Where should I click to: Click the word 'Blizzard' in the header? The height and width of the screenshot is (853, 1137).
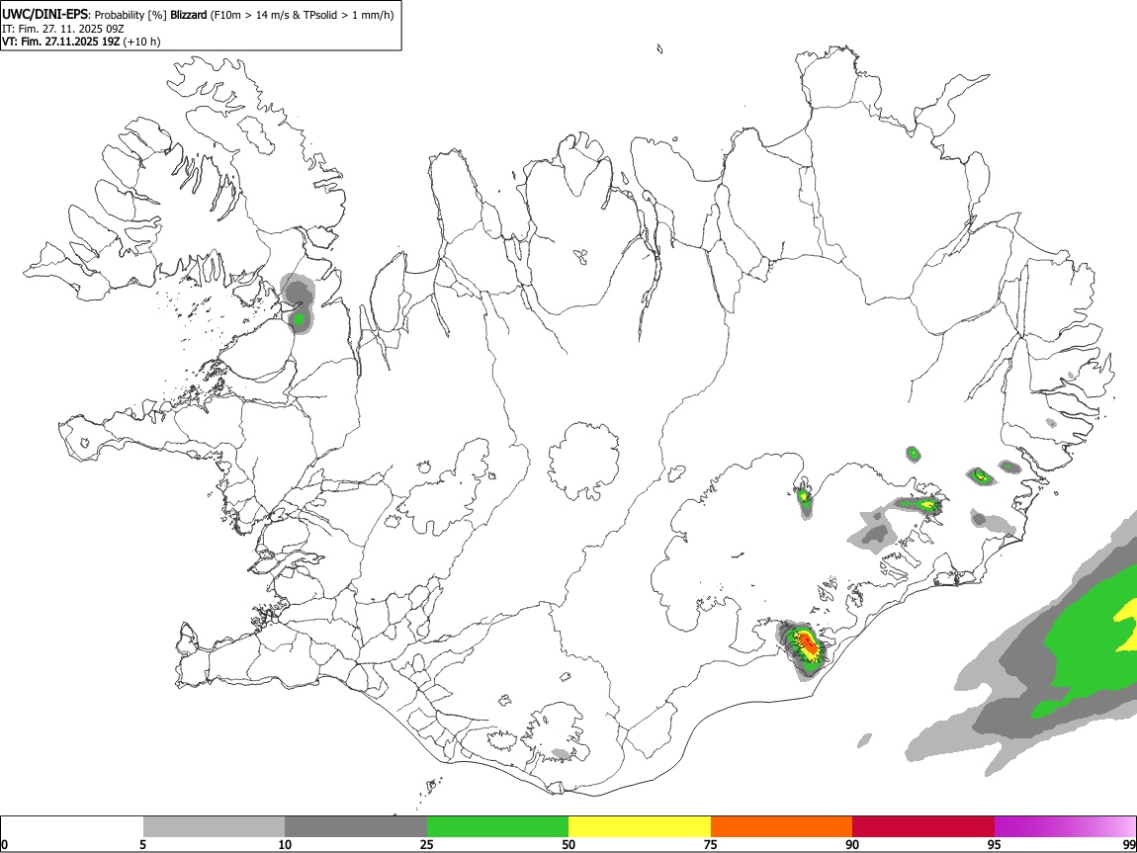189,15
